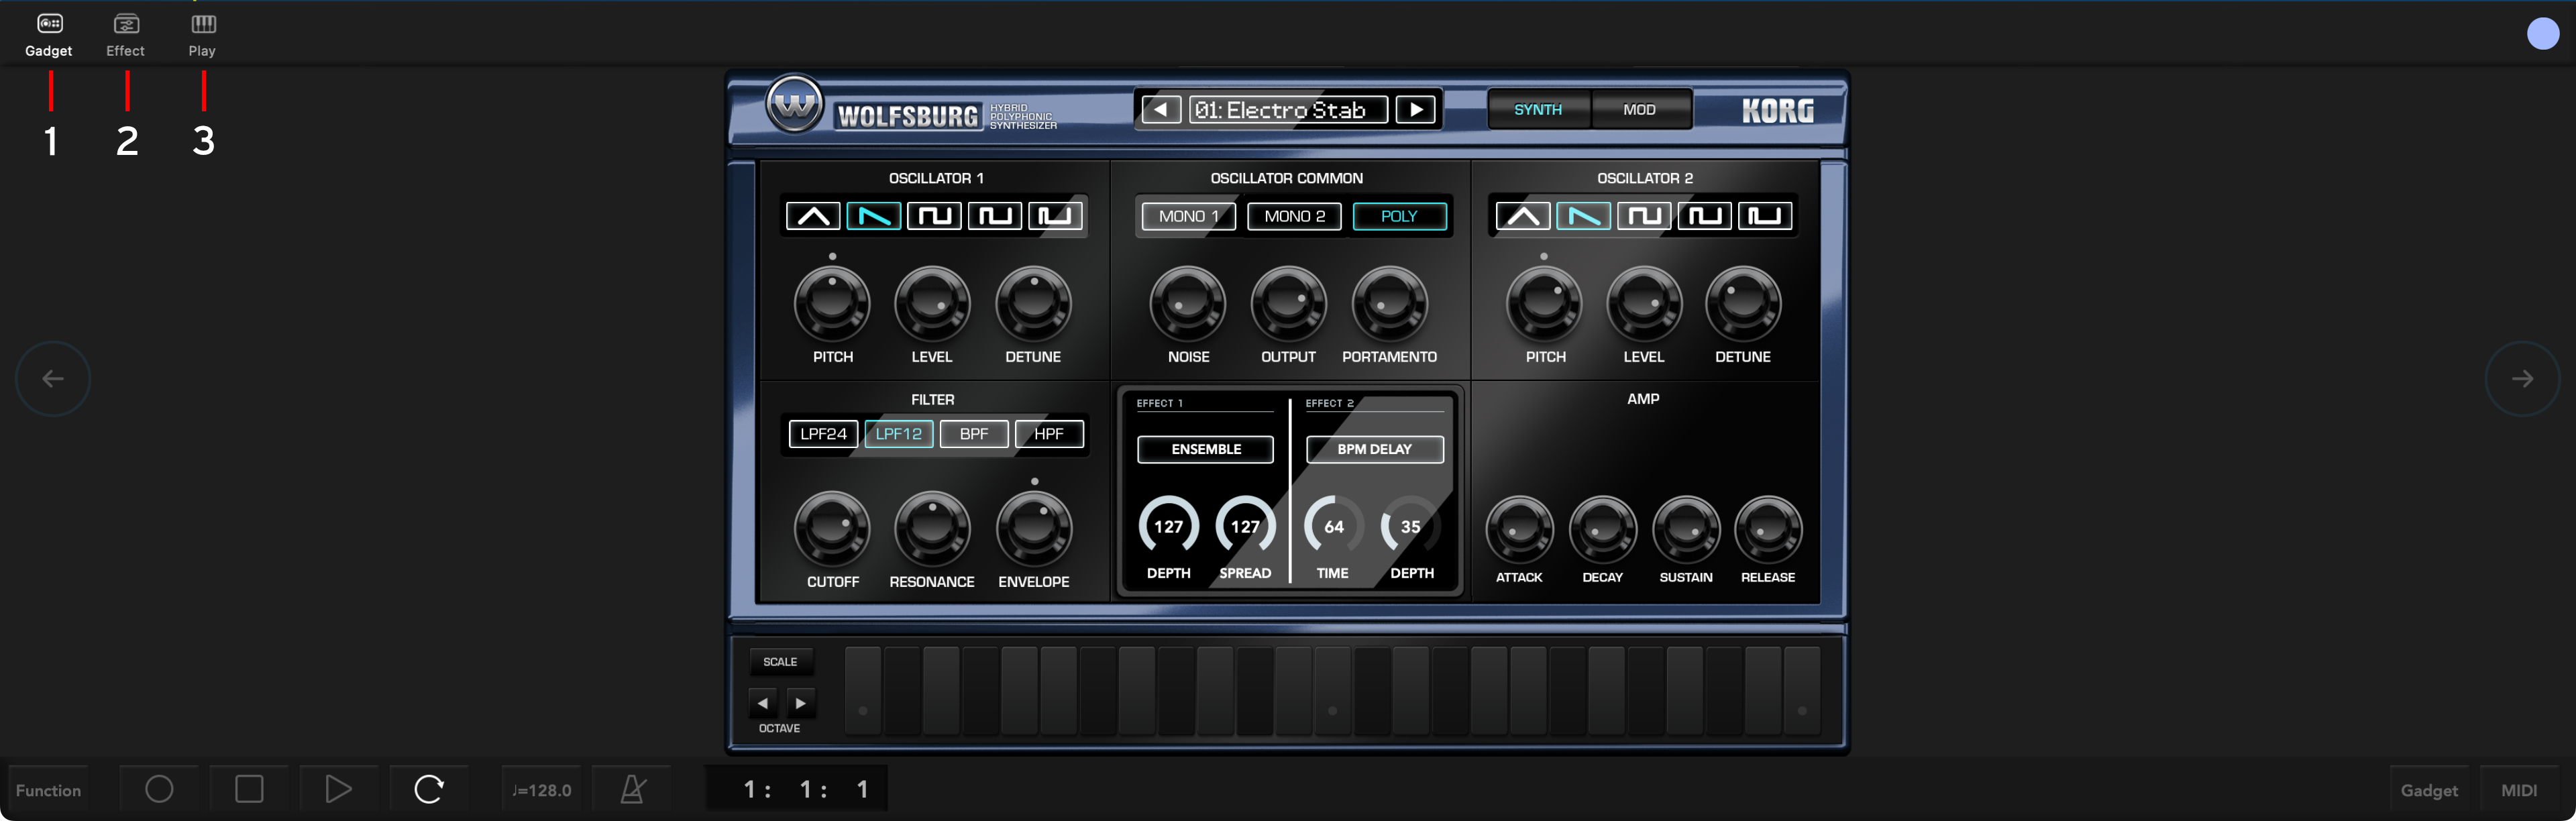Click Effect 2 DEPTH dial showing 35

click(x=1410, y=526)
